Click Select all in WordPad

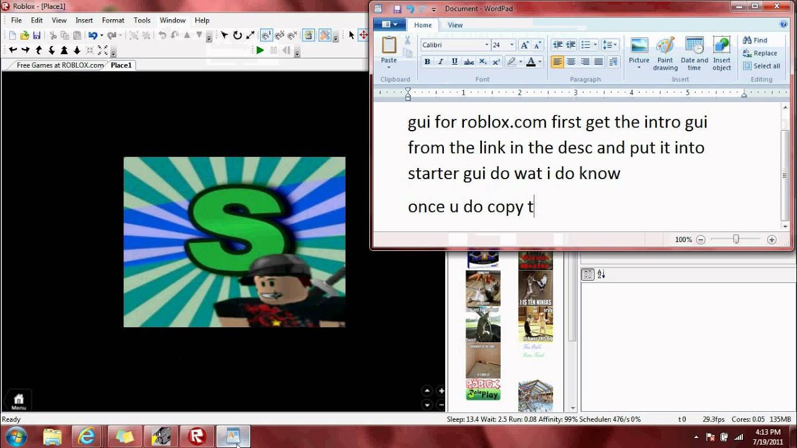click(762, 66)
